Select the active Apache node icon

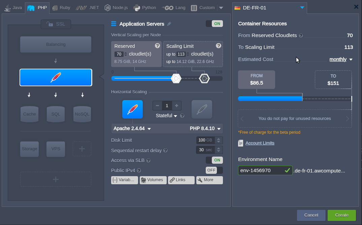pos(133,109)
